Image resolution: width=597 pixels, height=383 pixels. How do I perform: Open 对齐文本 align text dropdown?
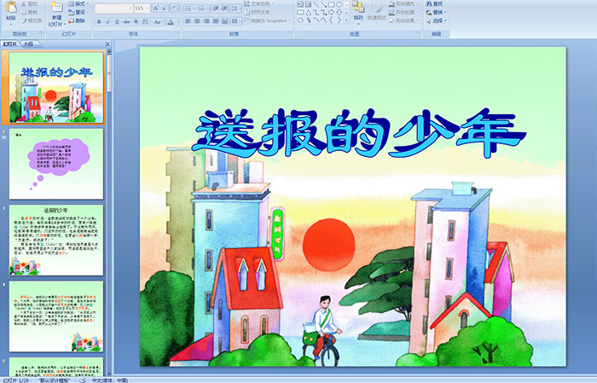pos(257,12)
